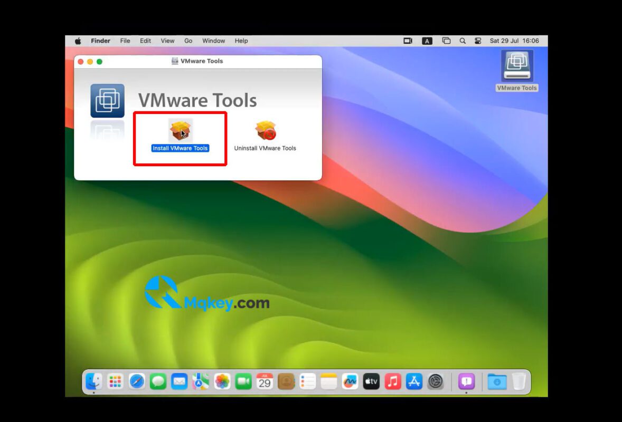The width and height of the screenshot is (622, 422).
Task: Open Messages from the Dock
Action: 158,381
